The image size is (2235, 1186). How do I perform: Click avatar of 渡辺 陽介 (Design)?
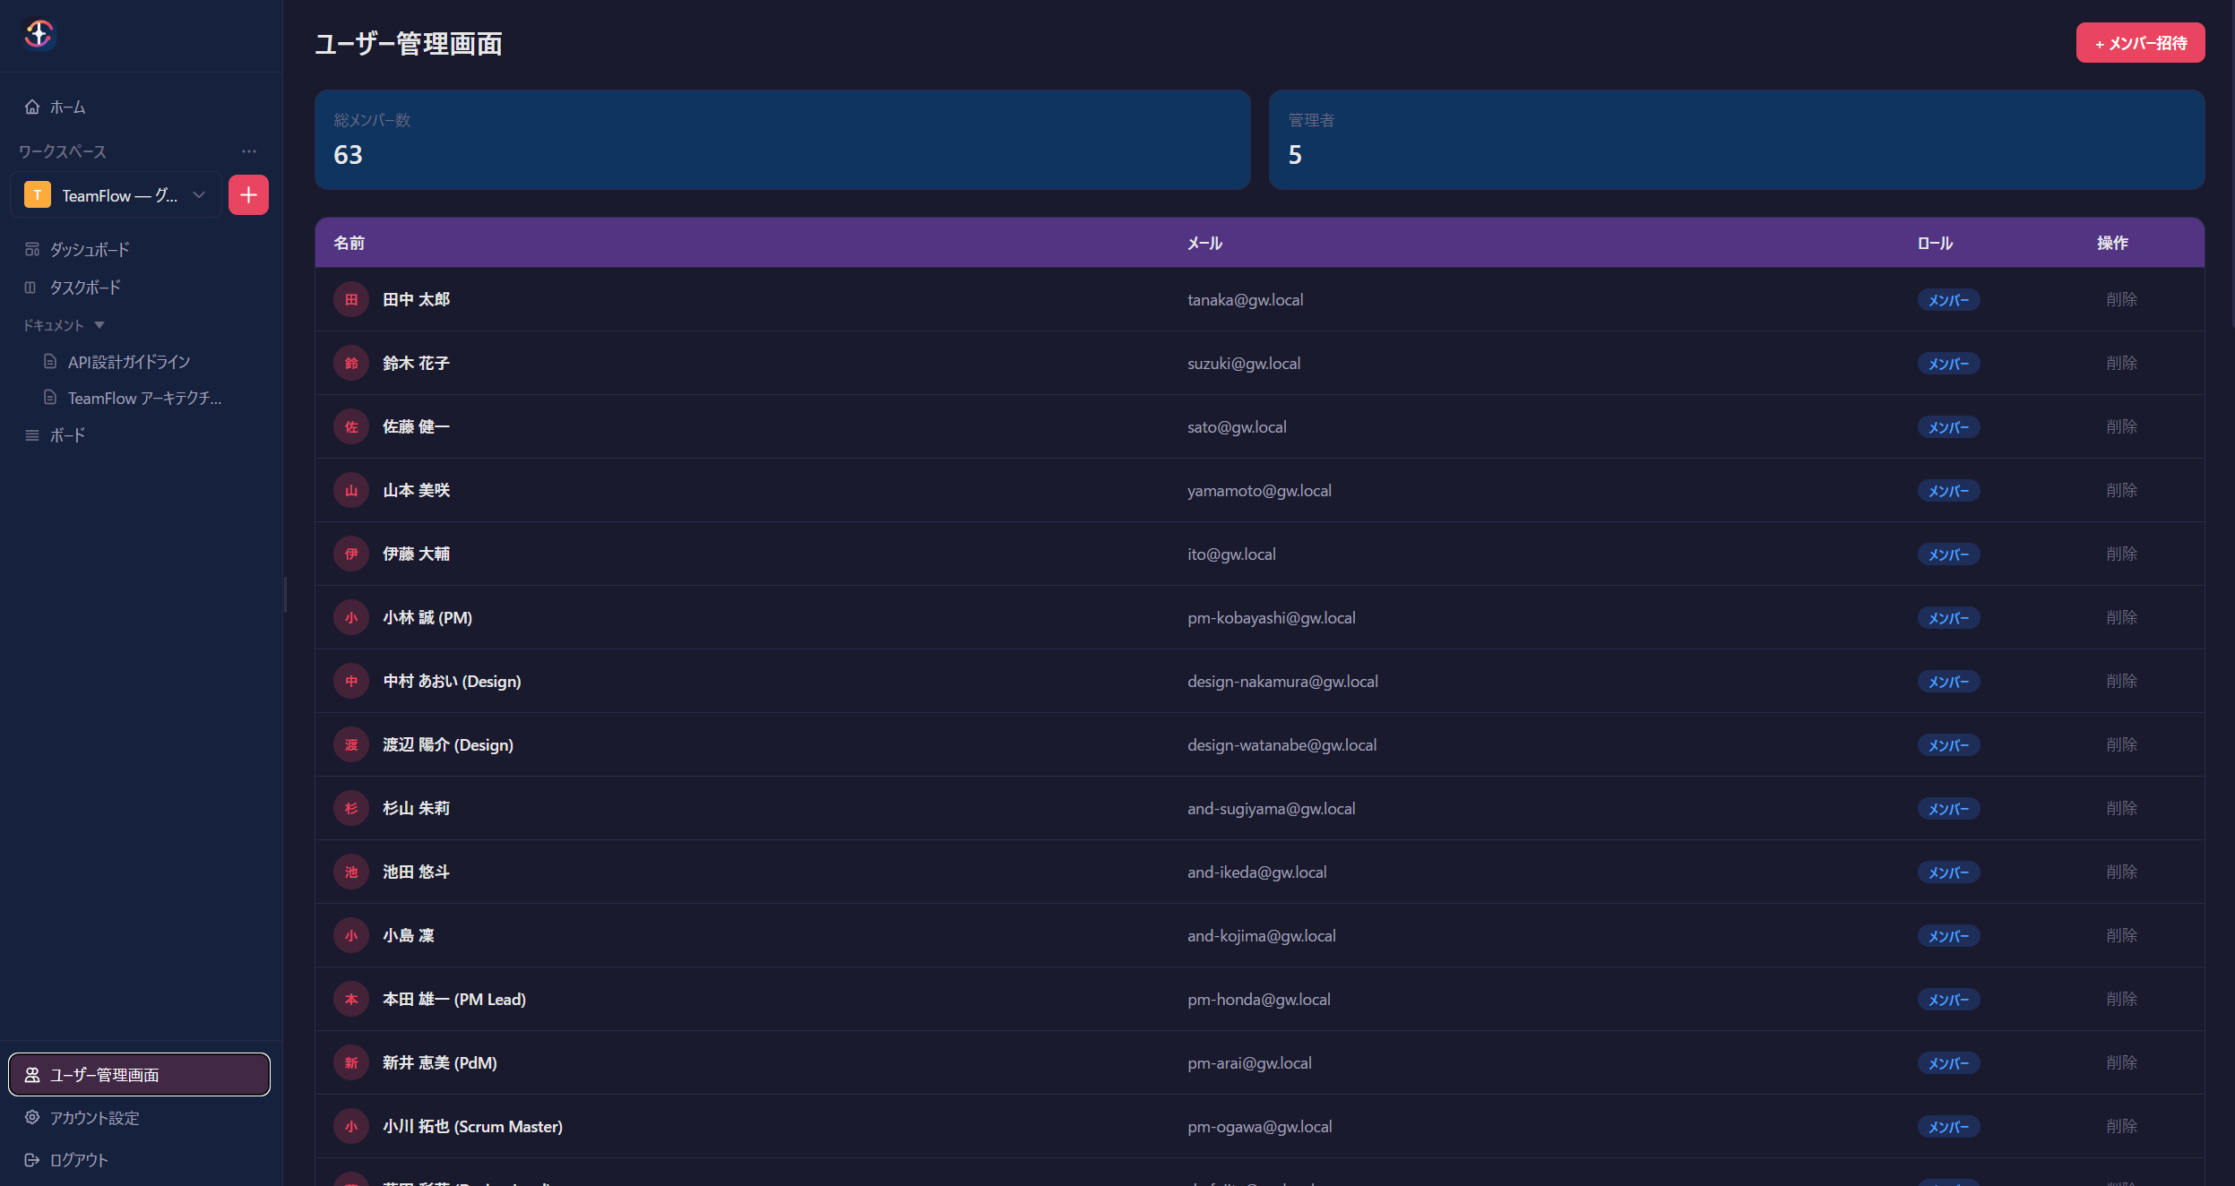tap(351, 744)
